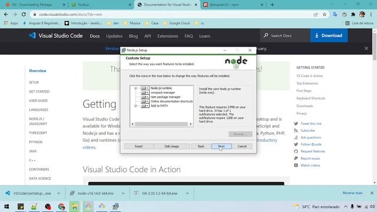Screen dimensions: 377x212
Task: Open the Extensions nav item
Action: tap(167, 36)
